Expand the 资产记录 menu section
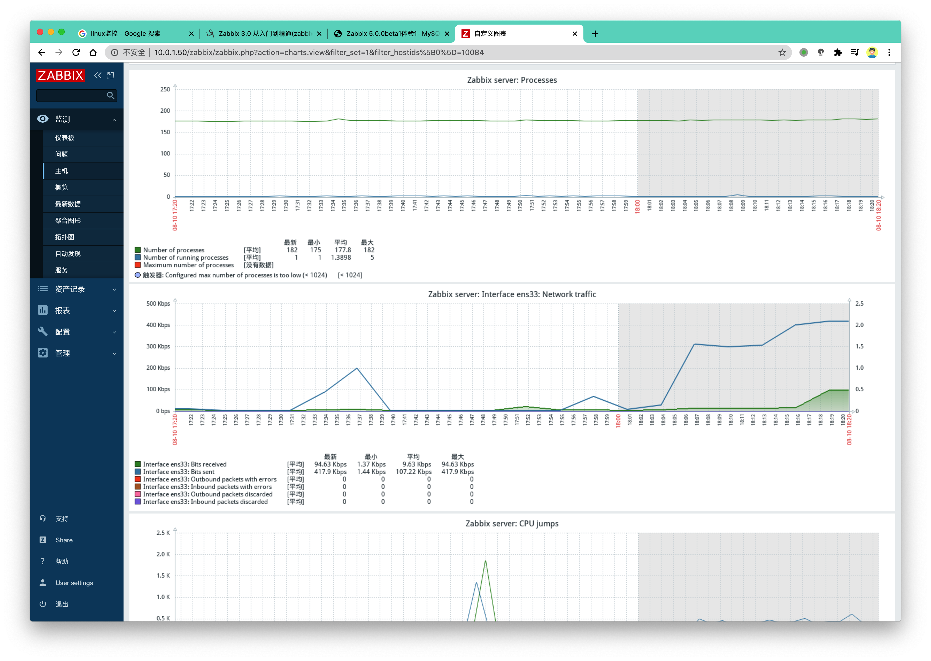 pos(114,289)
